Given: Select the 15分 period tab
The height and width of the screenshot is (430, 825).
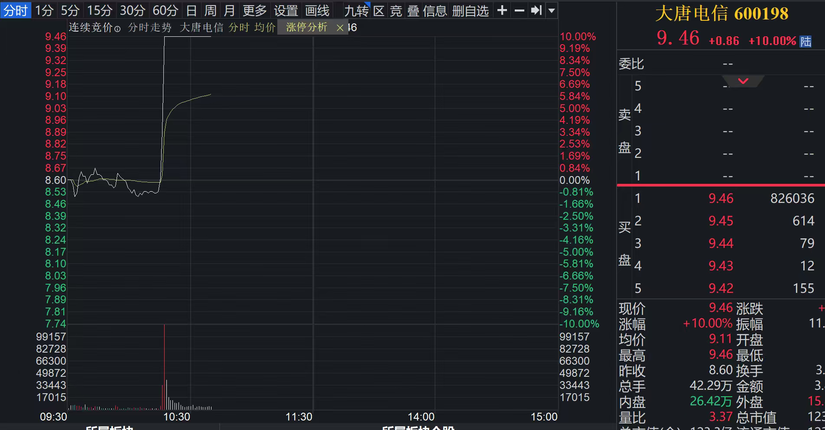Looking at the screenshot, I should (x=100, y=10).
